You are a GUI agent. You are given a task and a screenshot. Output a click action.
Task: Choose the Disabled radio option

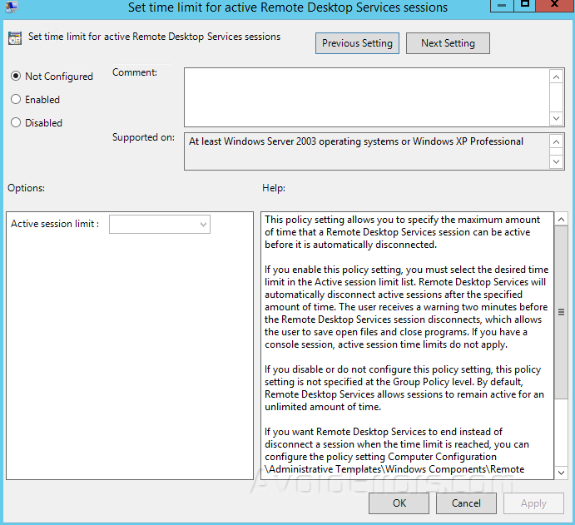(x=16, y=123)
